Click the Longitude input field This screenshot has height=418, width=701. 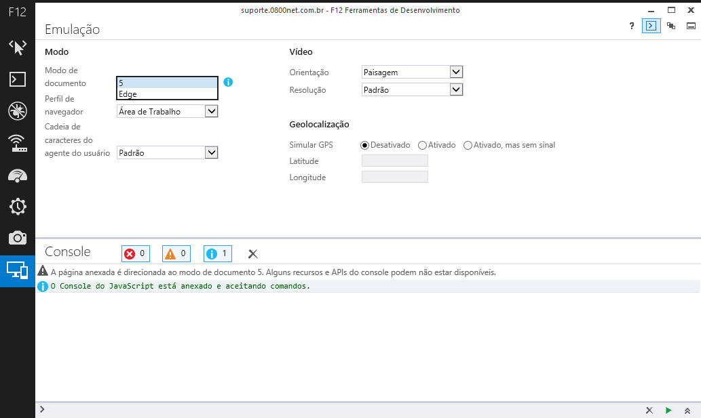[395, 177]
